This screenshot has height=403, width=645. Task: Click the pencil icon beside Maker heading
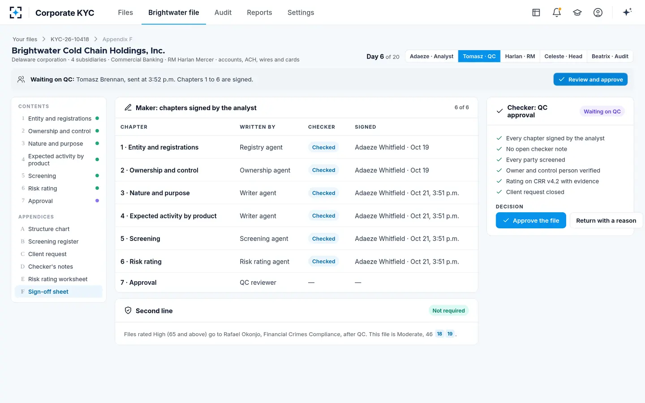tap(128, 107)
